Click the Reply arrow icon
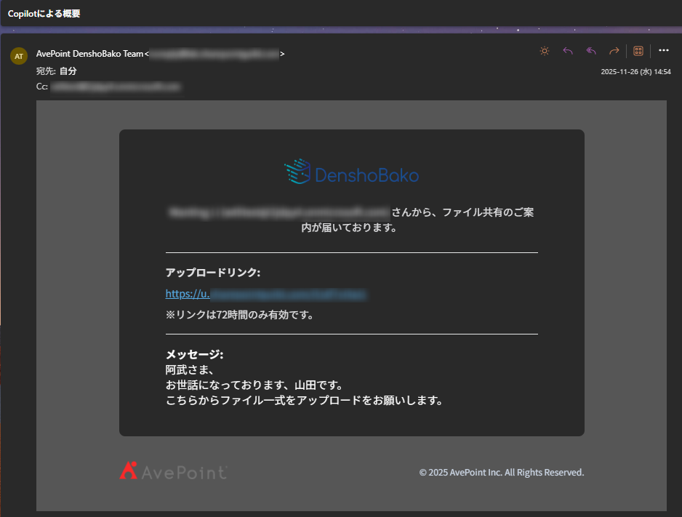682x517 pixels. (568, 51)
